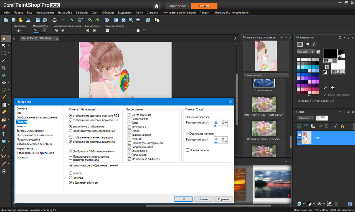Click the black foreground material swatch

[x=330, y=54]
